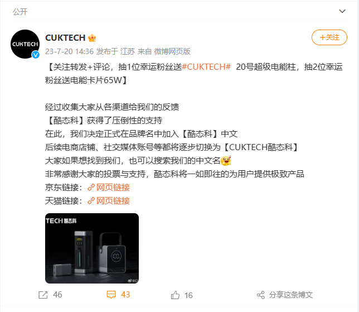Click the laughing emoji in the post
Screen dimensions: 359x312
tap(226, 161)
